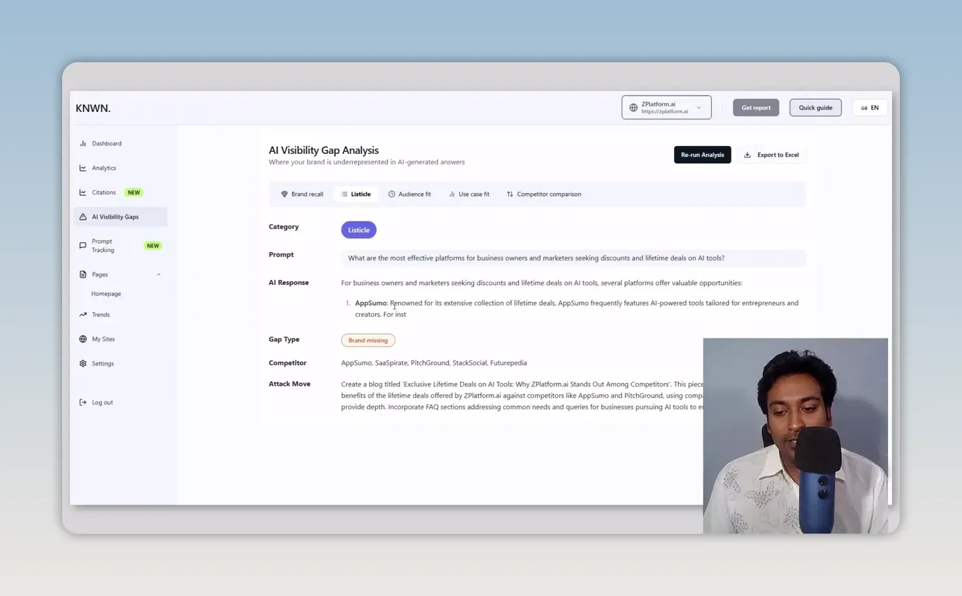Click Export to Excel button

(x=772, y=155)
